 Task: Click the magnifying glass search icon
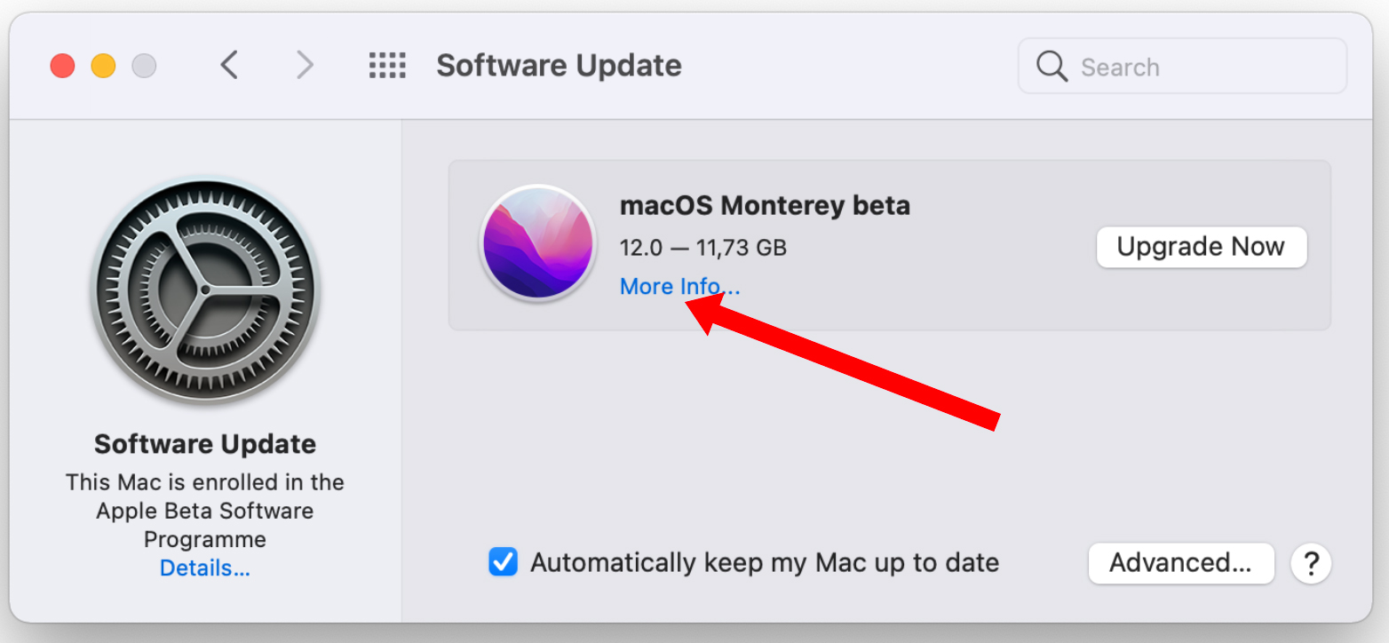click(x=1052, y=67)
